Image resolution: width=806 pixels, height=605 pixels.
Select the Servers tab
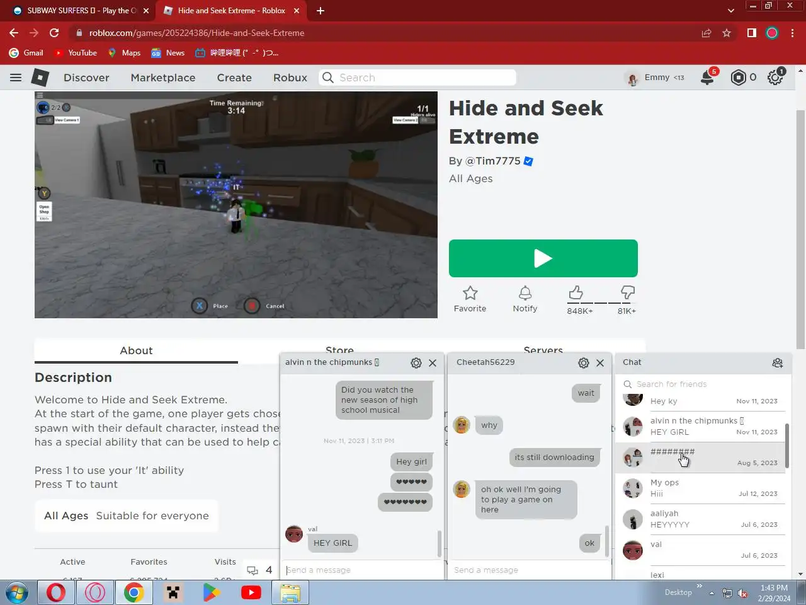[543, 350]
